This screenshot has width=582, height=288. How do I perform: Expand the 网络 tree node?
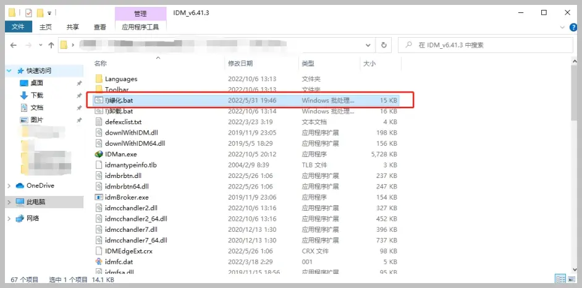point(9,218)
